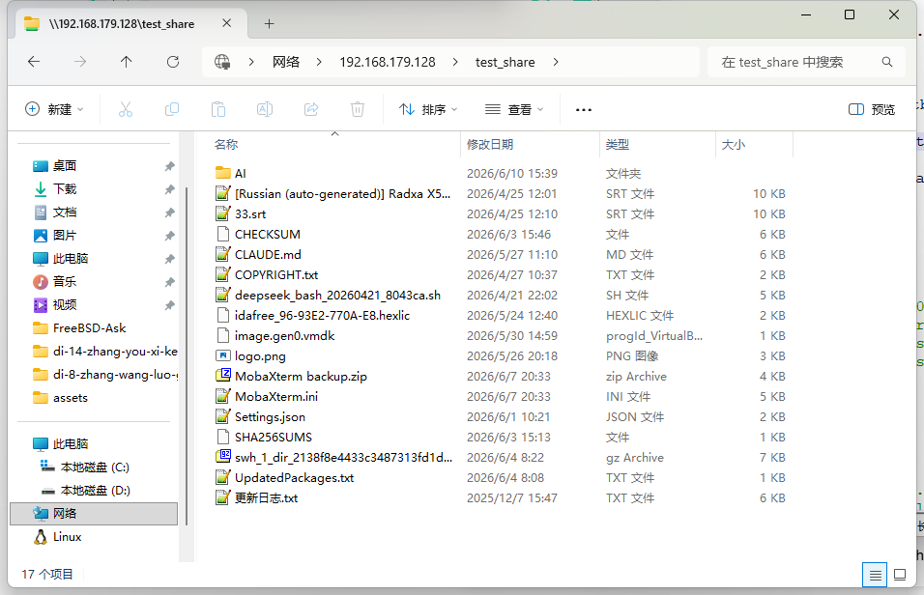This screenshot has width=924, height=595.
Task: Select deepseek_bash_20260421_8043ca.sh file
Action: (337, 296)
